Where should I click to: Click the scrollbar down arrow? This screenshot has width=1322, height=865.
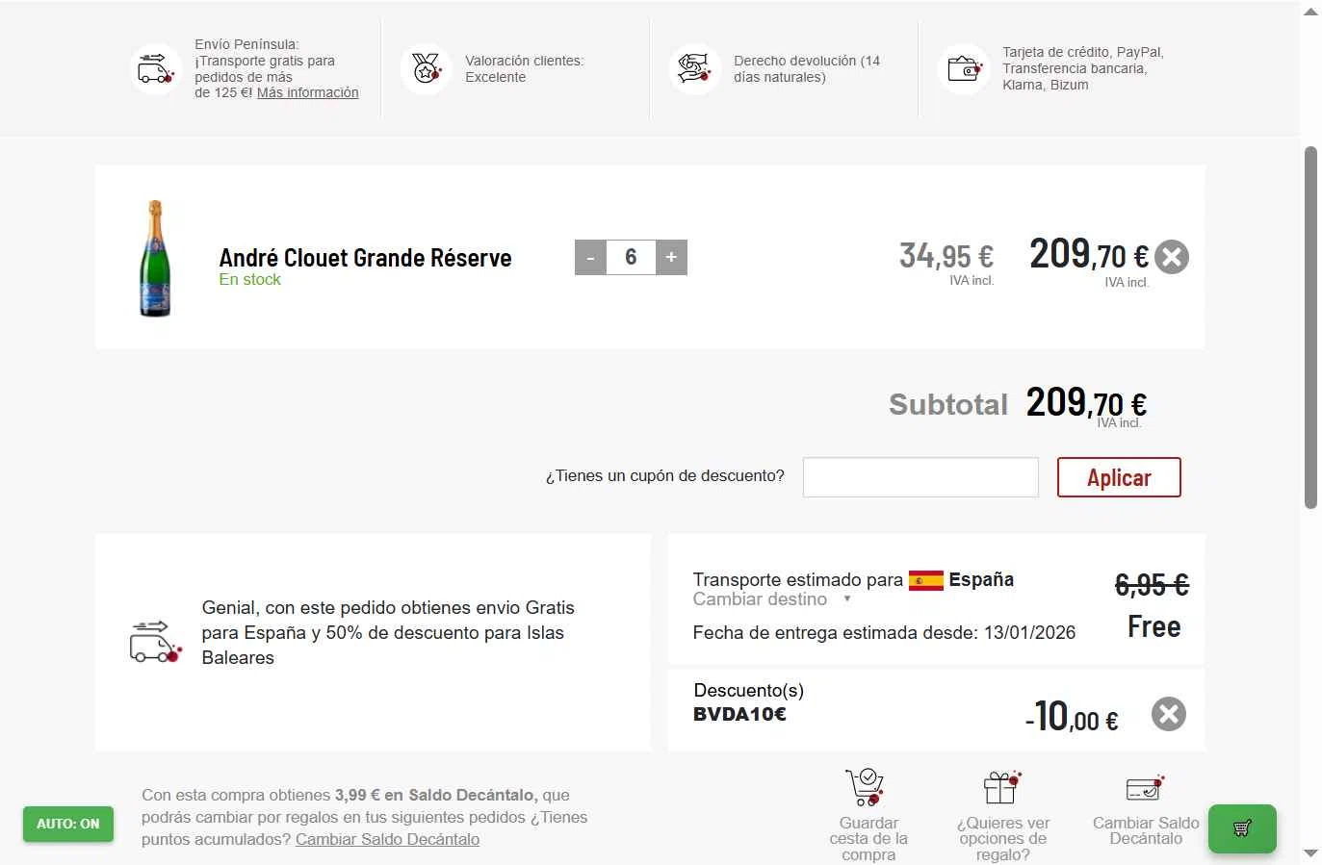point(1310,853)
